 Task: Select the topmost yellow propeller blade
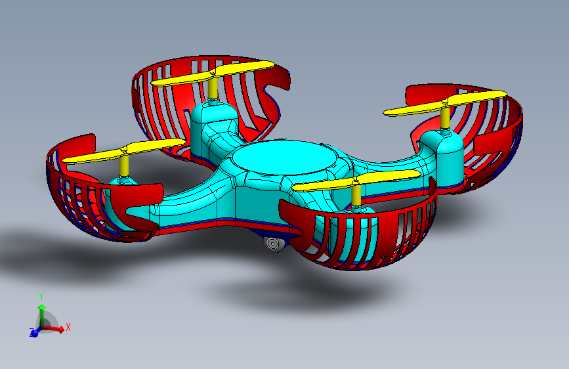(x=213, y=74)
